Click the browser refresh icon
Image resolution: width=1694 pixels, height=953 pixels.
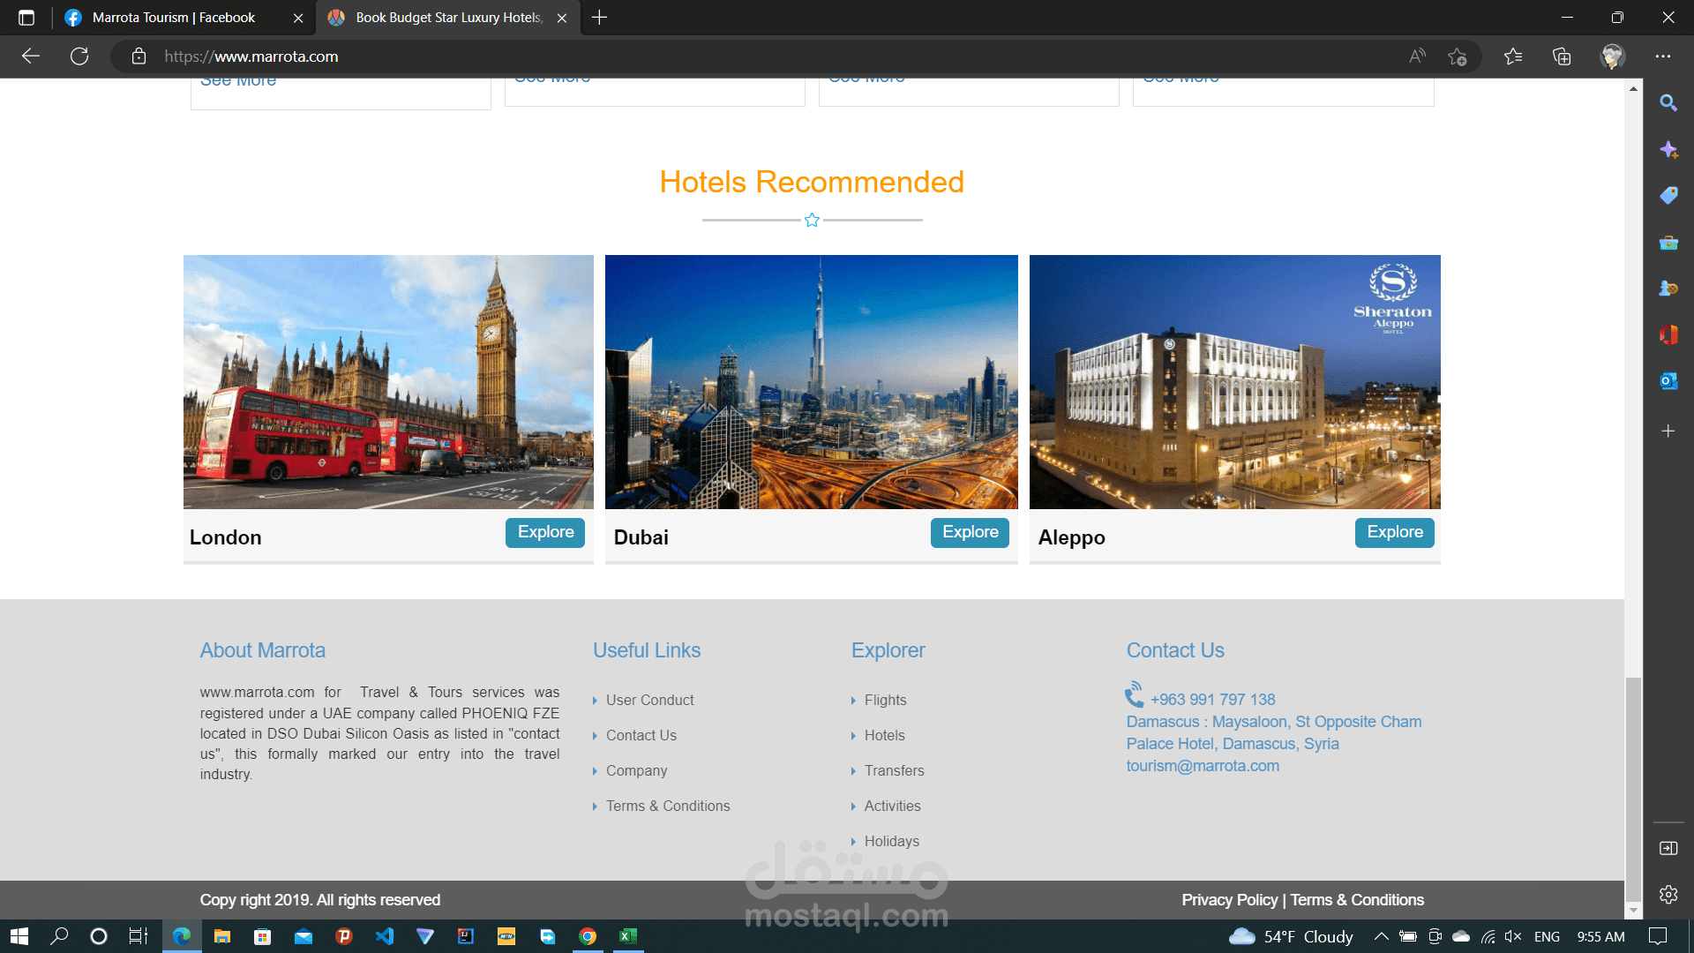(79, 56)
